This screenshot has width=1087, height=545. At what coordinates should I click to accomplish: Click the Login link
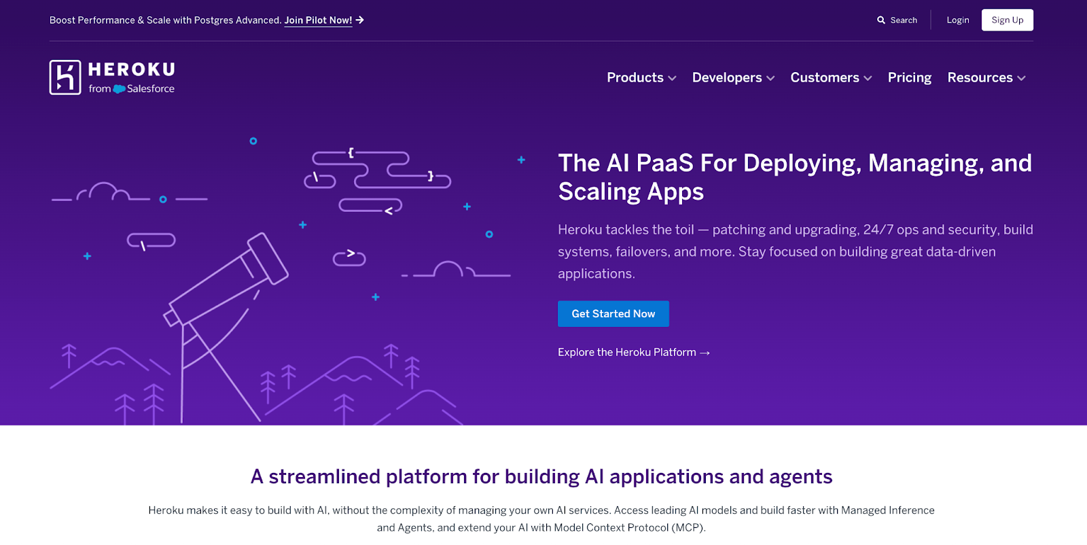[957, 20]
